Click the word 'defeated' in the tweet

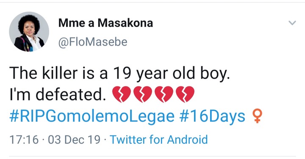69,95
